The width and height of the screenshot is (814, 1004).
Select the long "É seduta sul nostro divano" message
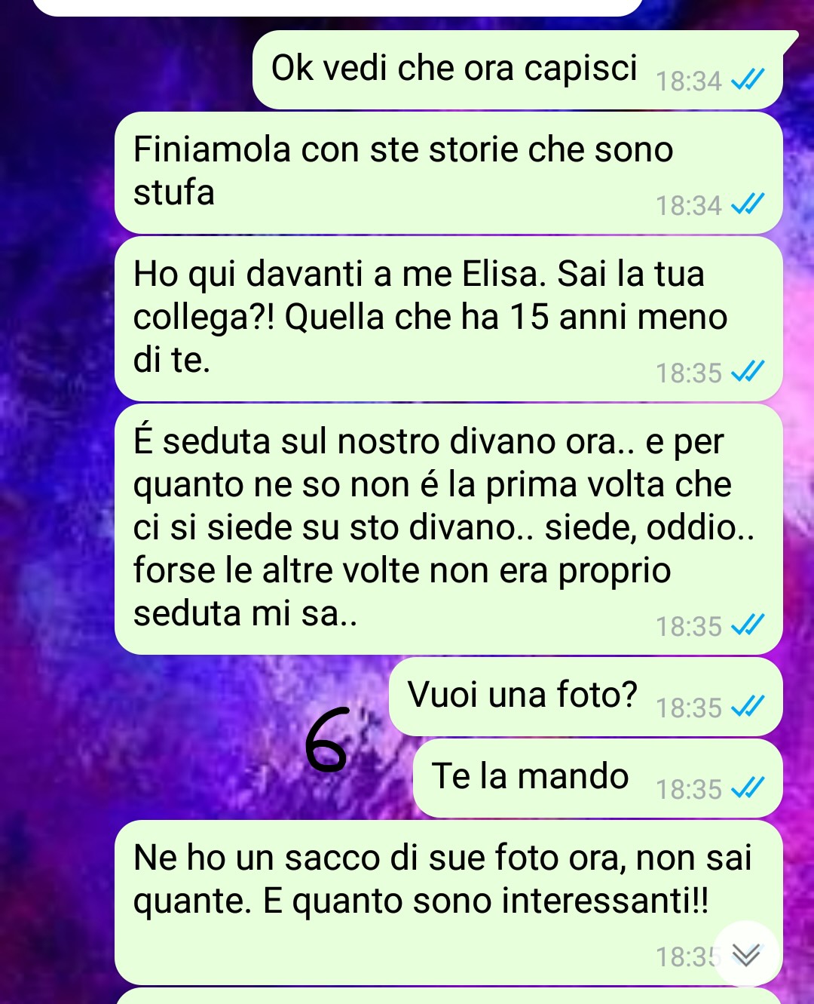point(448,529)
